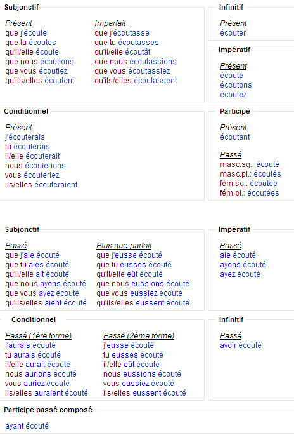Select "nous aurions écouté" conditional form
Image resolution: width=294 pixels, height=435 pixels.
(41, 374)
